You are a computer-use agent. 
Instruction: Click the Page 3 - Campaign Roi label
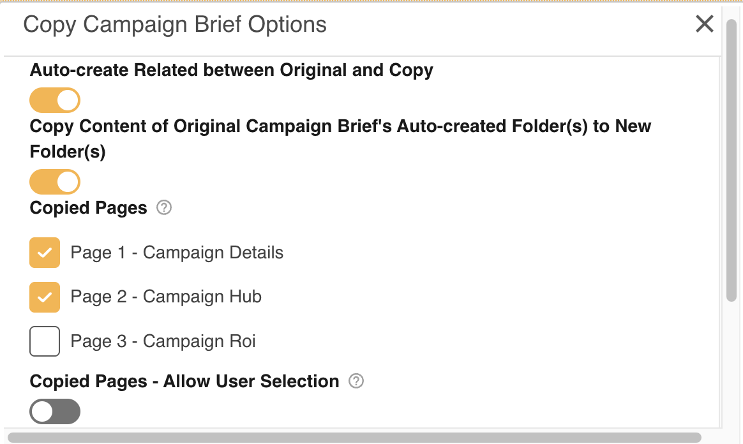tap(163, 341)
